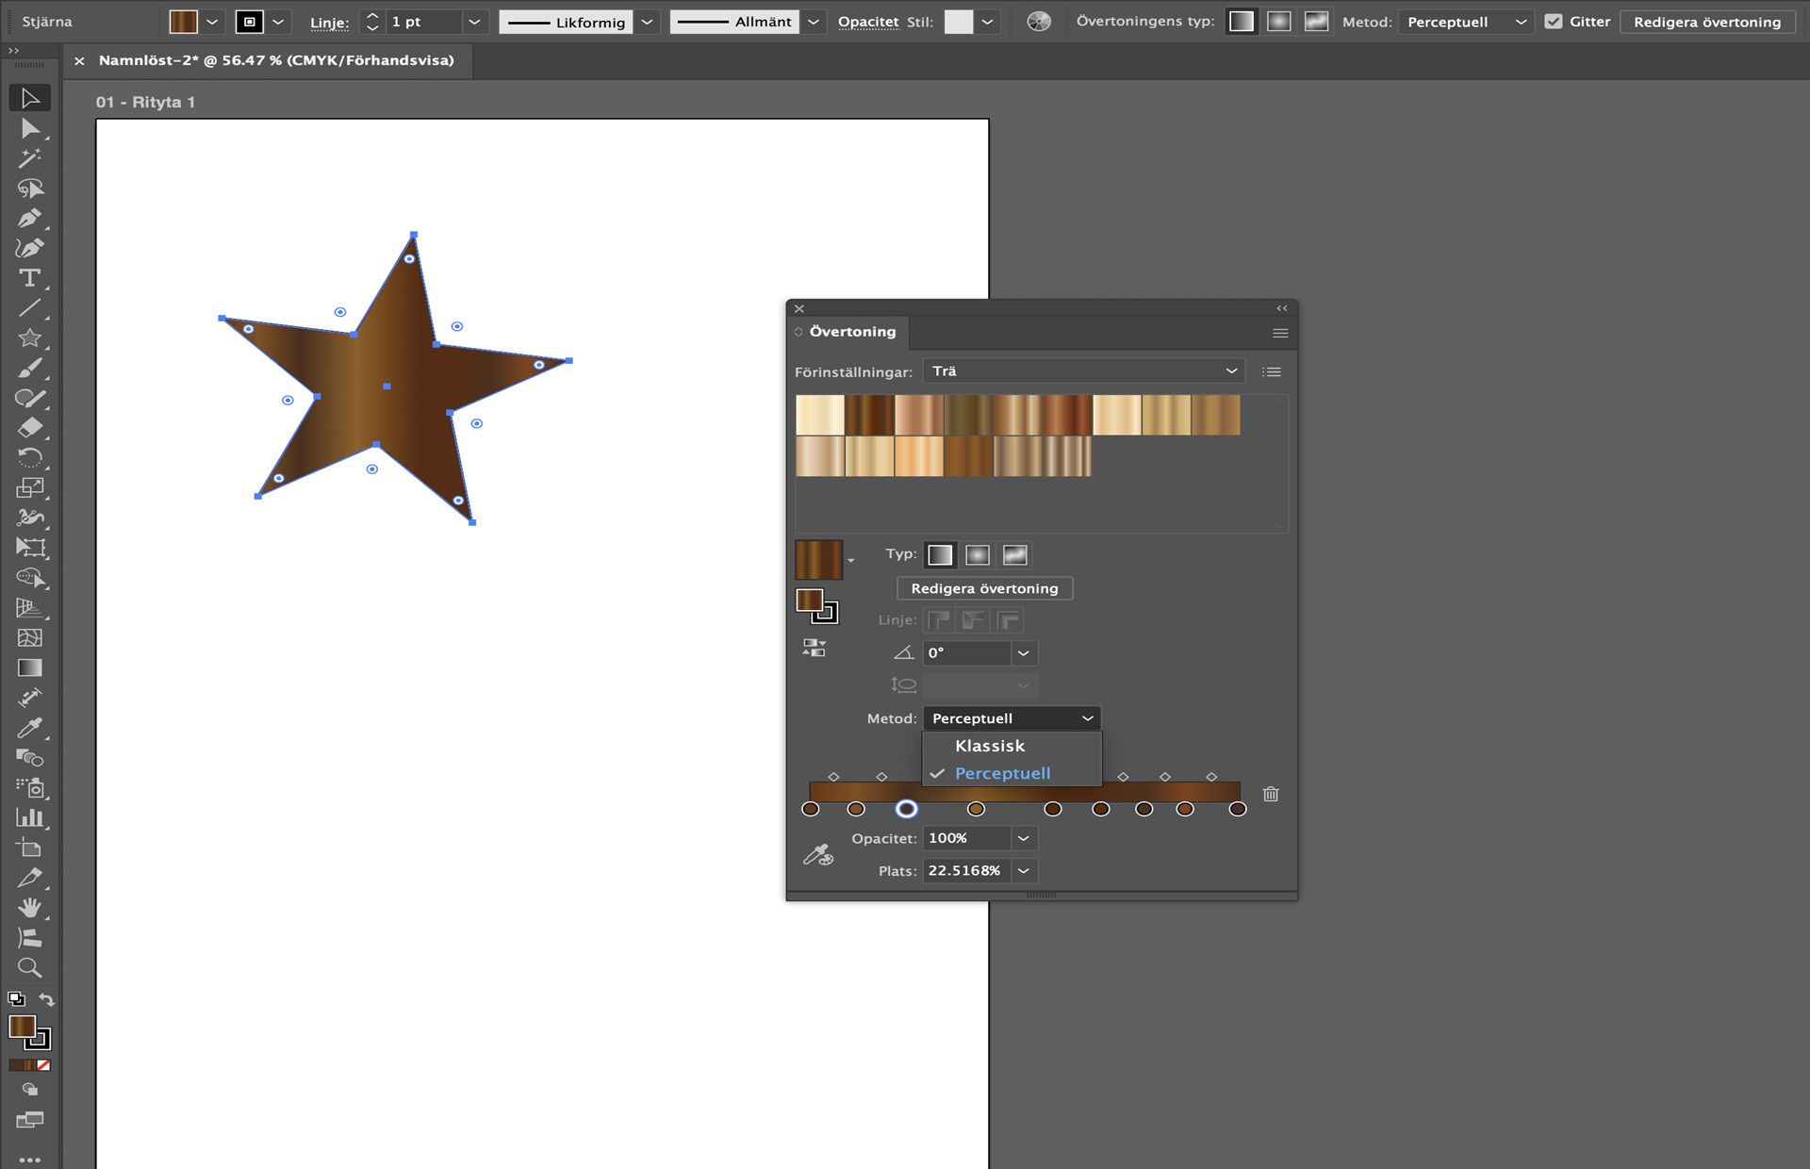Select the Hand tool
1810x1169 pixels.
31,908
